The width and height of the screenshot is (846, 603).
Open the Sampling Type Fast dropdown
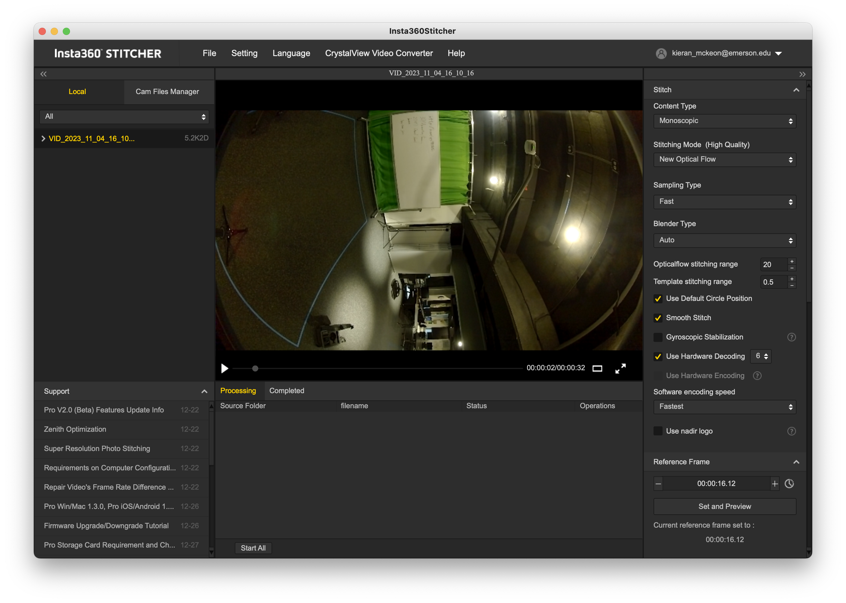[x=724, y=202]
